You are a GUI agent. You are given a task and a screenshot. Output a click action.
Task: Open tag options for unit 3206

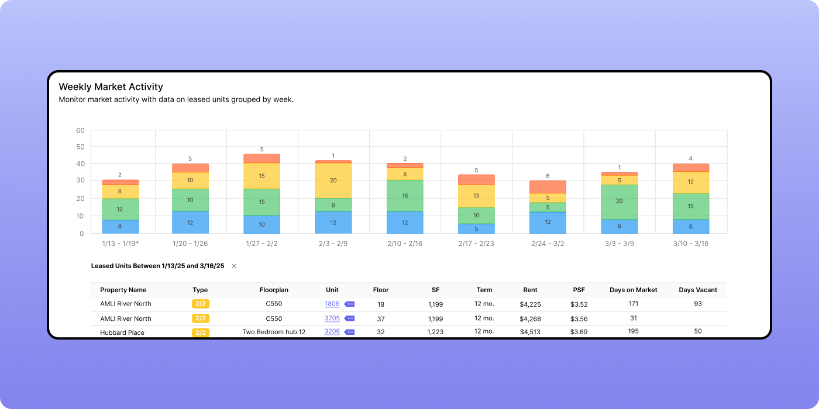click(x=349, y=331)
